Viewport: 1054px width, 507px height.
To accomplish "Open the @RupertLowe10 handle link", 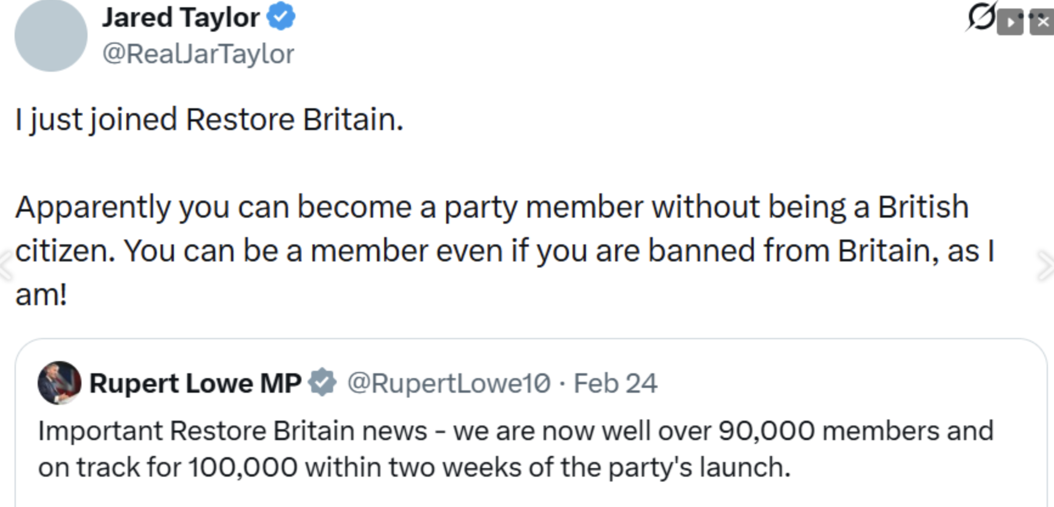I will 449,383.
